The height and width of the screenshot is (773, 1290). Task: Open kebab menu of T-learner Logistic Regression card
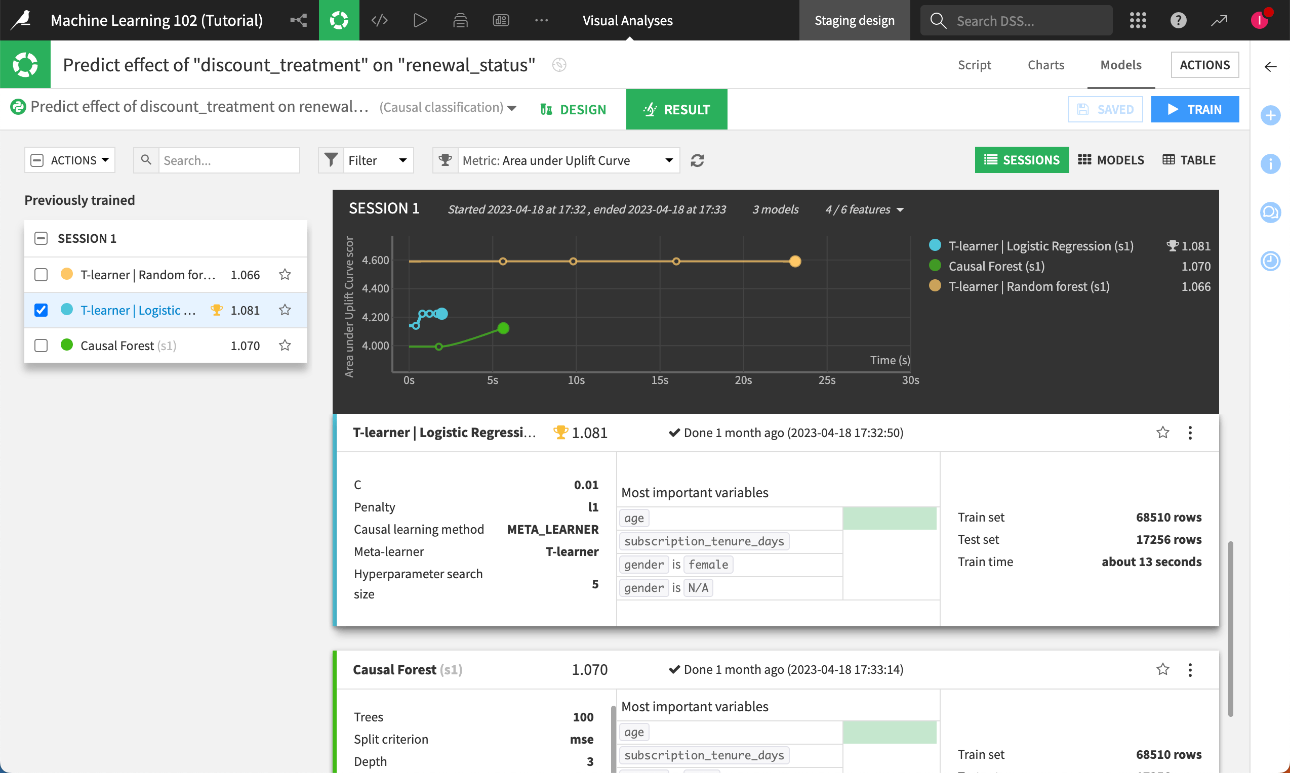coord(1190,433)
